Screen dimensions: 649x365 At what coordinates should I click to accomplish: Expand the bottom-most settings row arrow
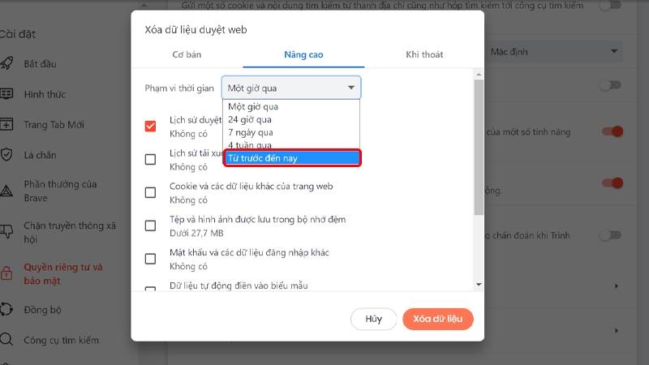(x=617, y=331)
